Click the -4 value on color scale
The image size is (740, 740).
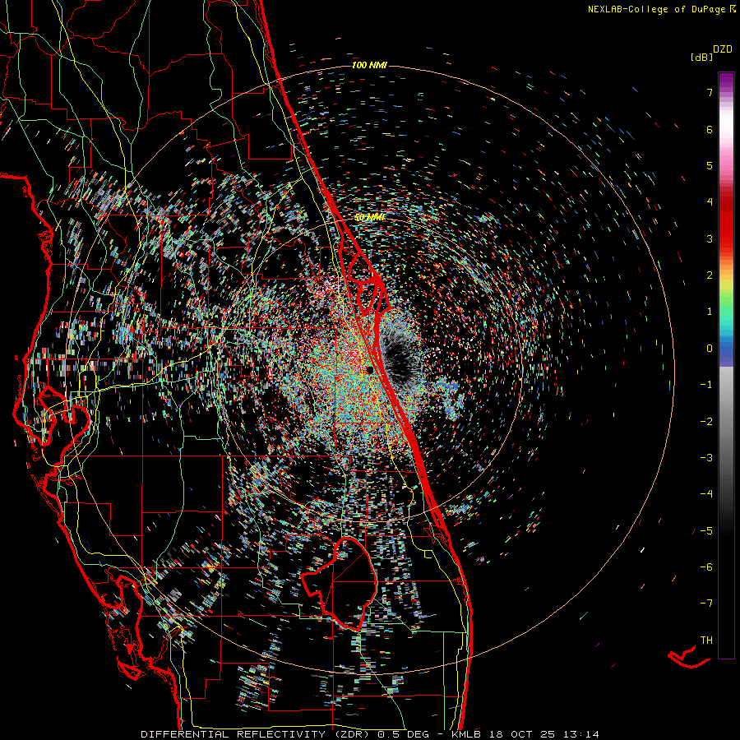click(x=706, y=494)
